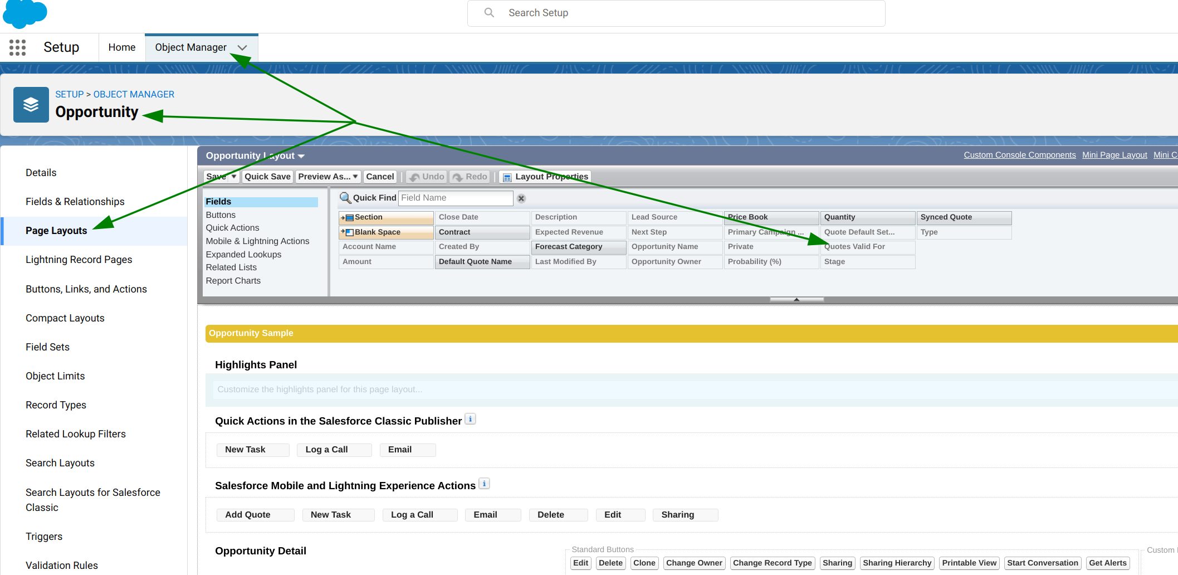Open Triggers in the sidebar

(x=44, y=537)
